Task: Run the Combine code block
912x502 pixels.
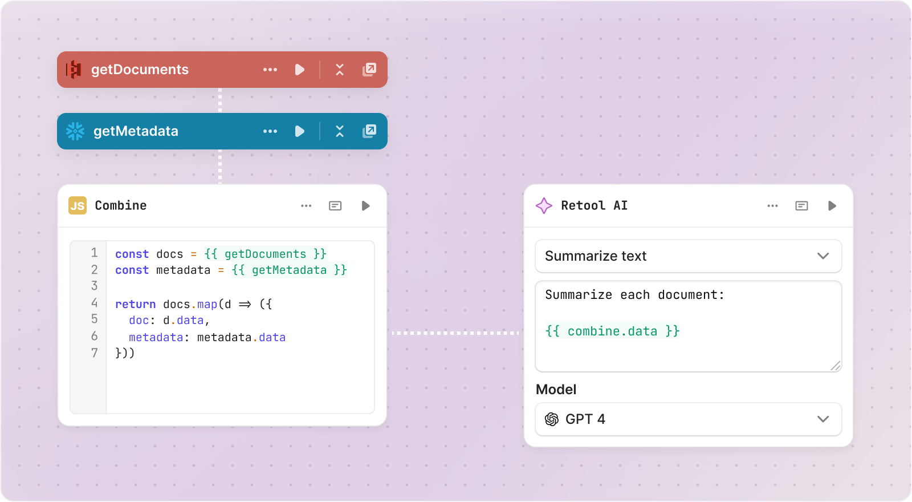Action: click(x=365, y=206)
